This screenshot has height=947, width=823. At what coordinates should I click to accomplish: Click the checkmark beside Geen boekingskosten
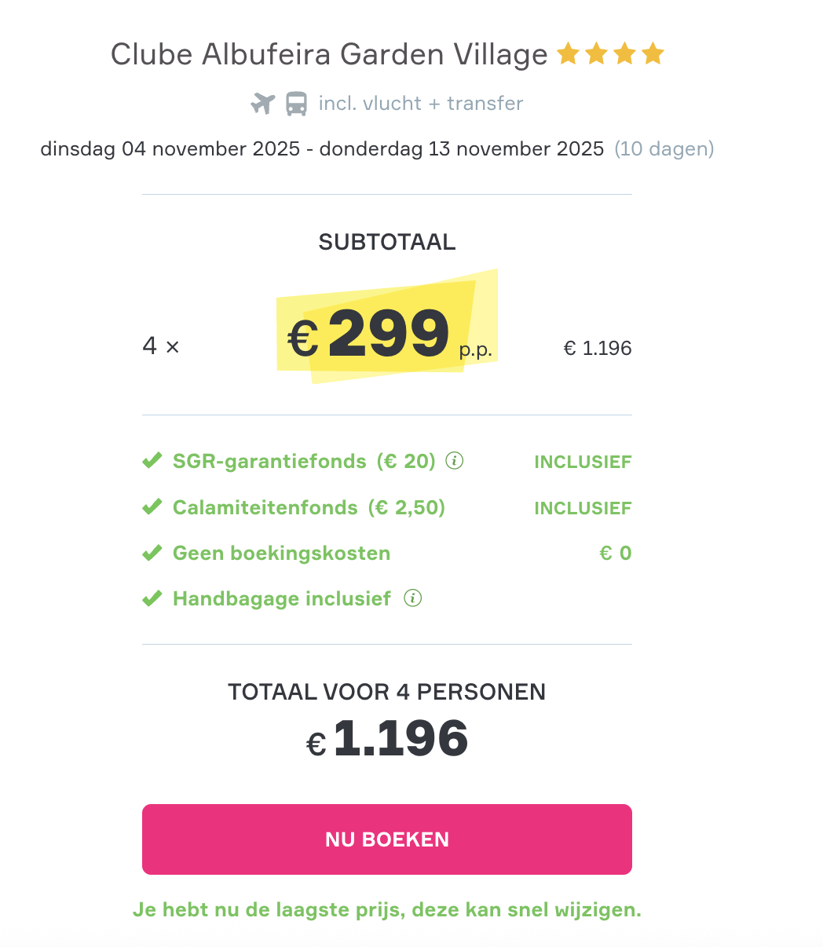tap(152, 554)
